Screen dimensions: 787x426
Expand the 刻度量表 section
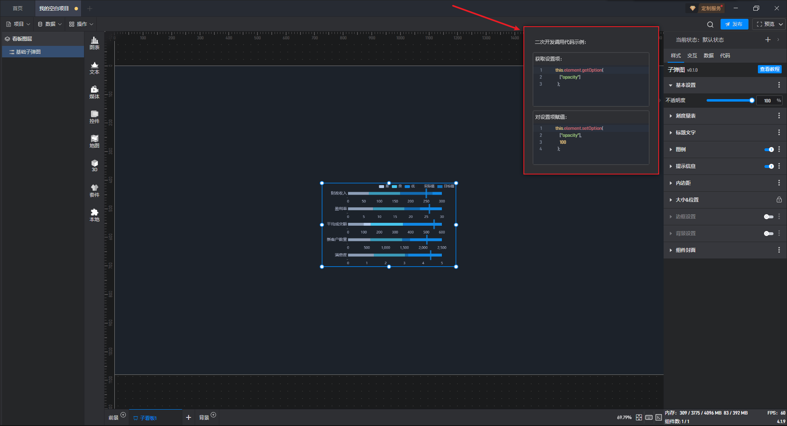point(685,116)
